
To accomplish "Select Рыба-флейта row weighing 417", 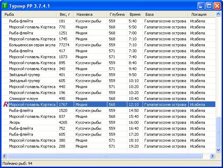I will (109, 51).
